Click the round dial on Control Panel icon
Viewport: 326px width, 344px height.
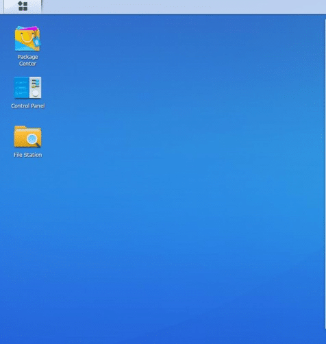(36, 93)
